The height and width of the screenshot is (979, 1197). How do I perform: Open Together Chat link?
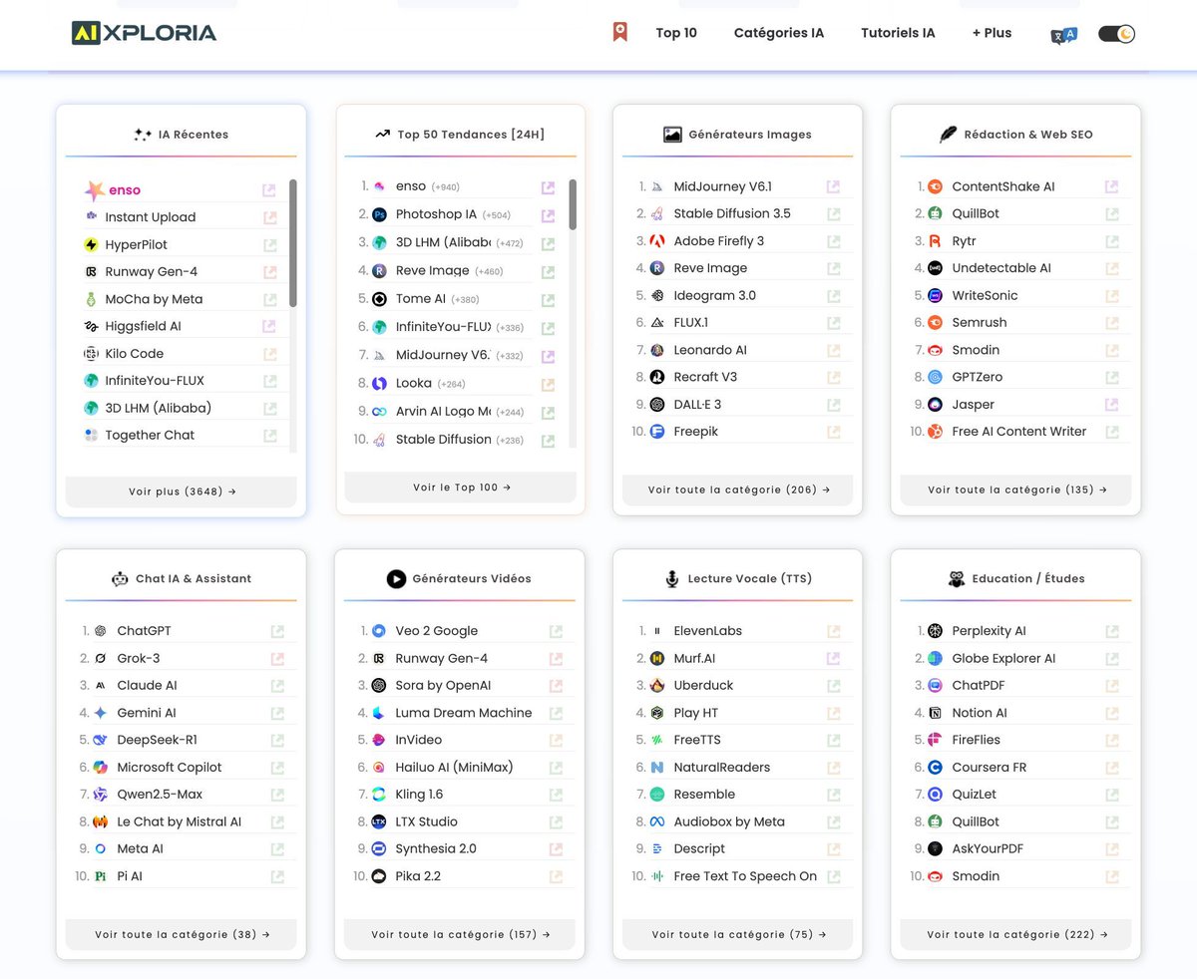click(150, 435)
